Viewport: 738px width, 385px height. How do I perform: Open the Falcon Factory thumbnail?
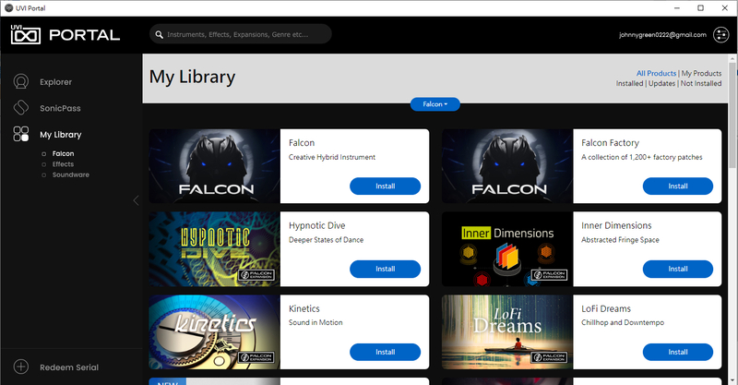[x=507, y=166]
